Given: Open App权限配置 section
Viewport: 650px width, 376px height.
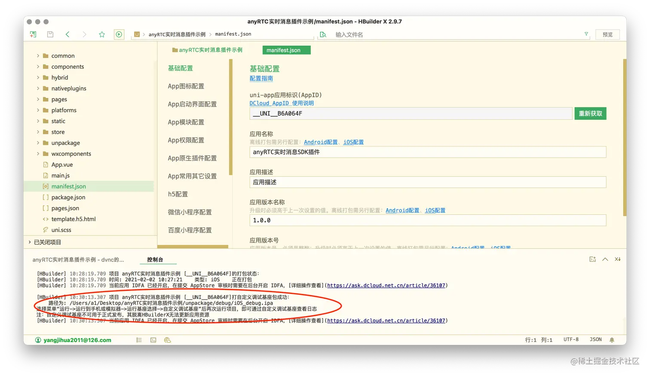Looking at the screenshot, I should [x=186, y=141].
